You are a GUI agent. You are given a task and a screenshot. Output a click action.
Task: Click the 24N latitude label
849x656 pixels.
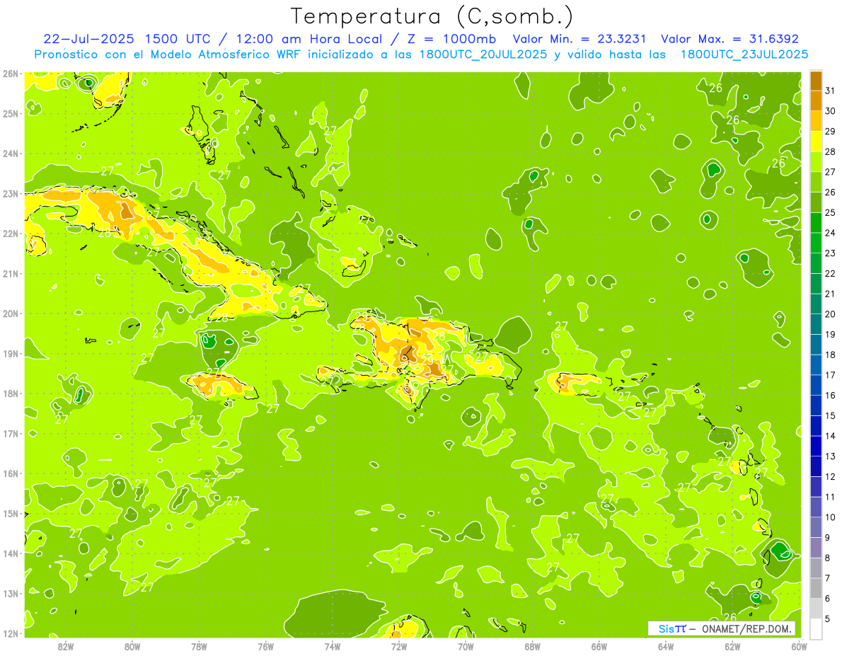(x=10, y=153)
